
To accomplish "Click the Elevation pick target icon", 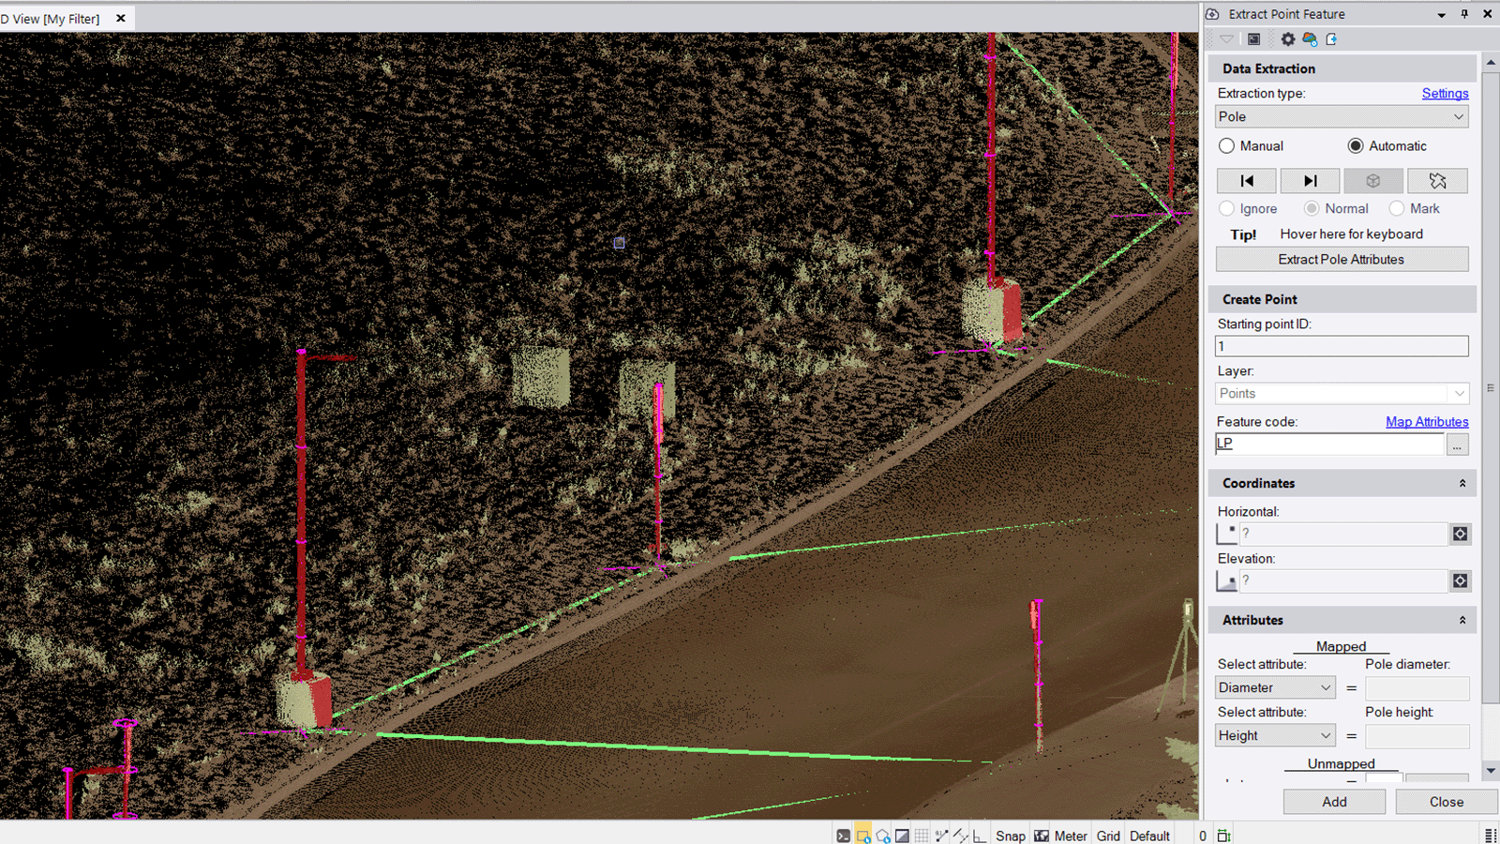I will (1460, 581).
